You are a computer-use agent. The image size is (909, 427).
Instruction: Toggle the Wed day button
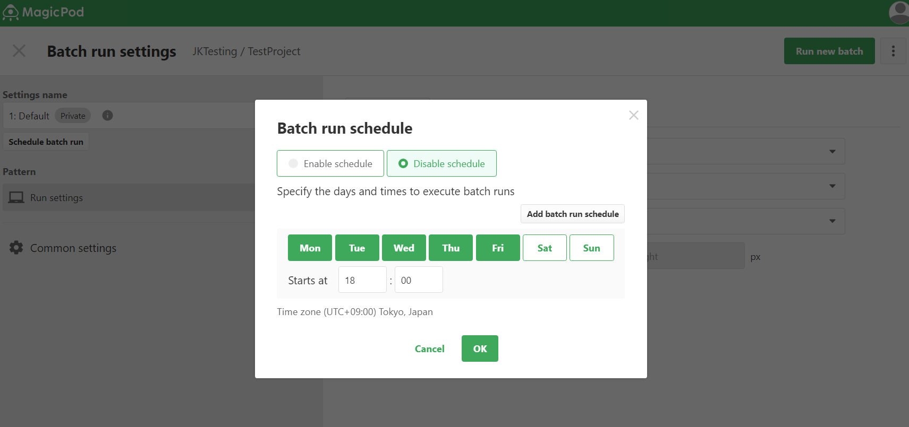point(404,248)
